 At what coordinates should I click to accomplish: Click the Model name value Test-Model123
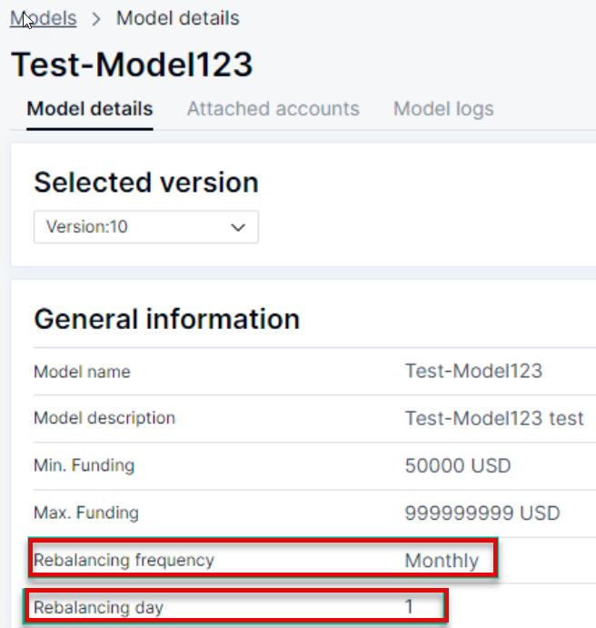click(x=473, y=371)
